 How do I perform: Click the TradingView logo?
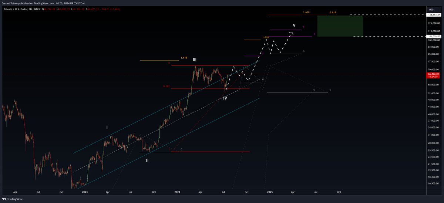[x=11, y=199]
